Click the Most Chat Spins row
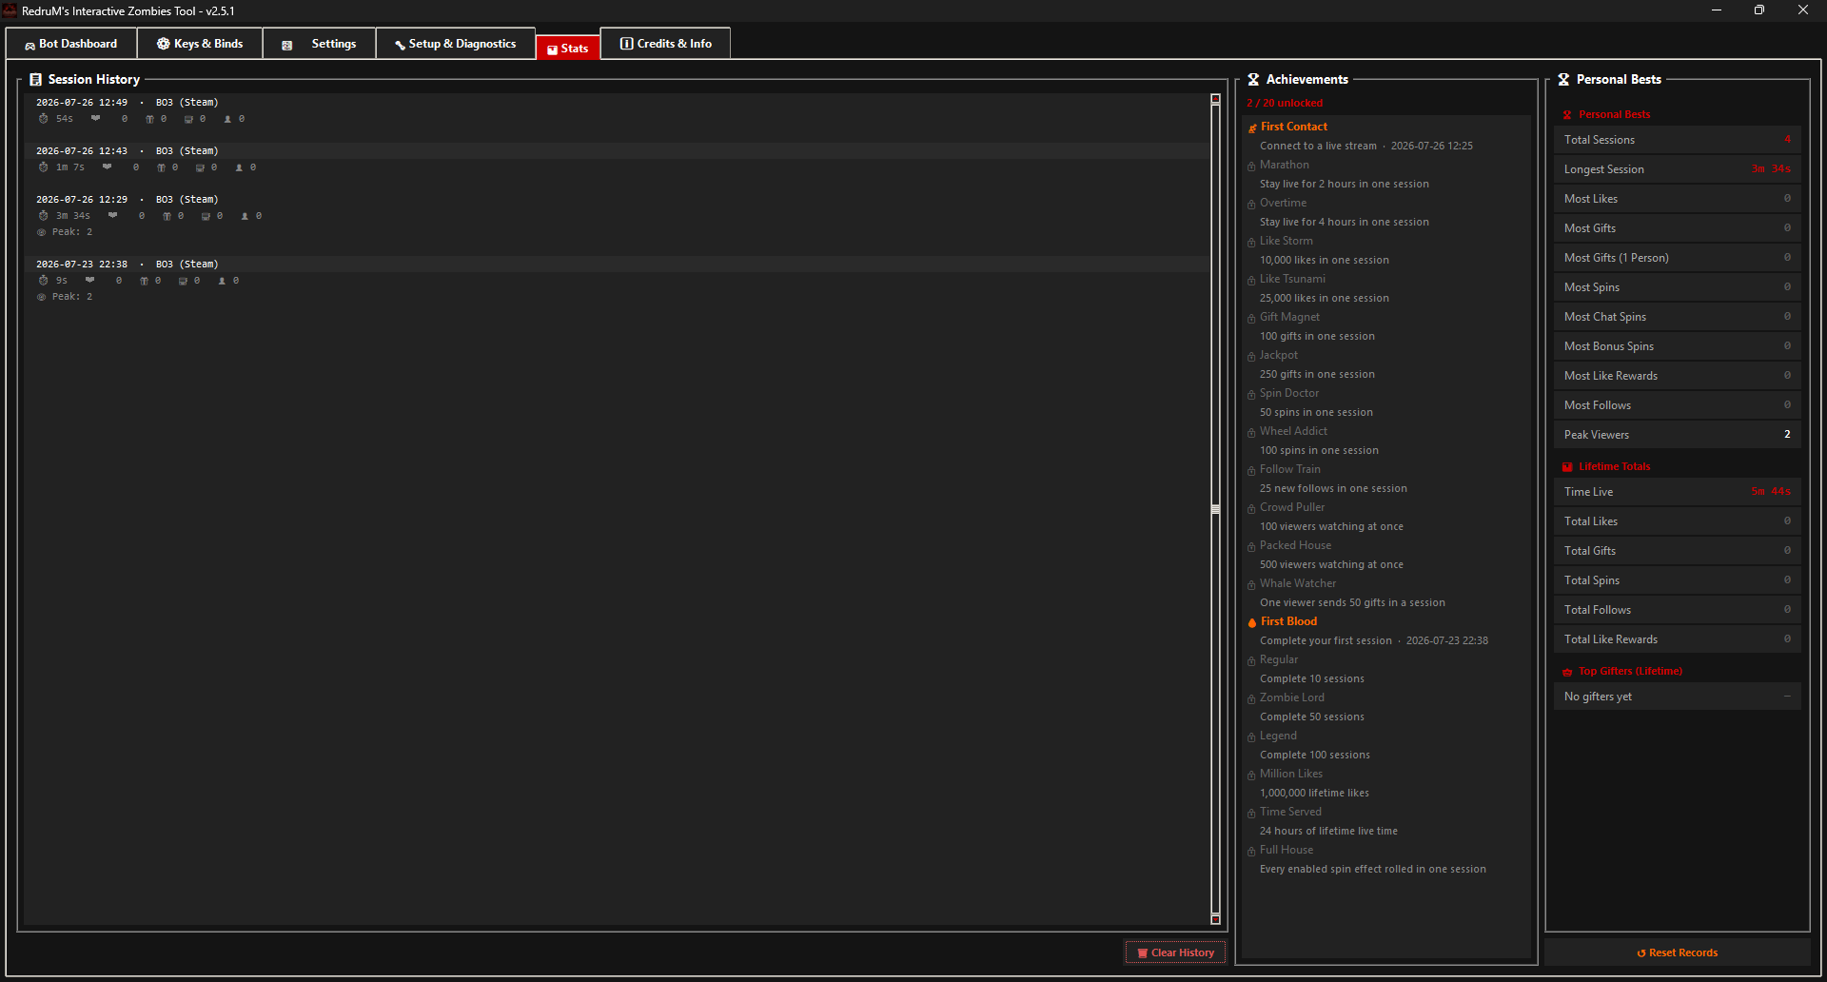1827x982 pixels. click(1677, 317)
